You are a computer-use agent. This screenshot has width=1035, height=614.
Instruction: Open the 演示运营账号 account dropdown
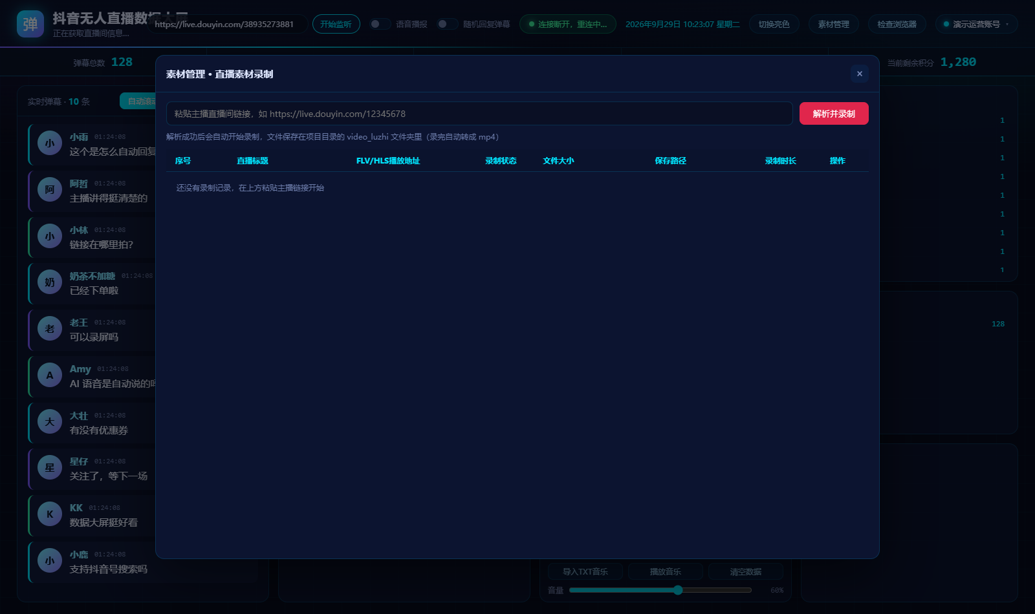(977, 24)
